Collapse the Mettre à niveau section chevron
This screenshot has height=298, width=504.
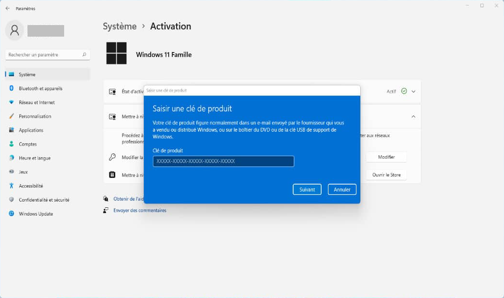tap(413, 117)
